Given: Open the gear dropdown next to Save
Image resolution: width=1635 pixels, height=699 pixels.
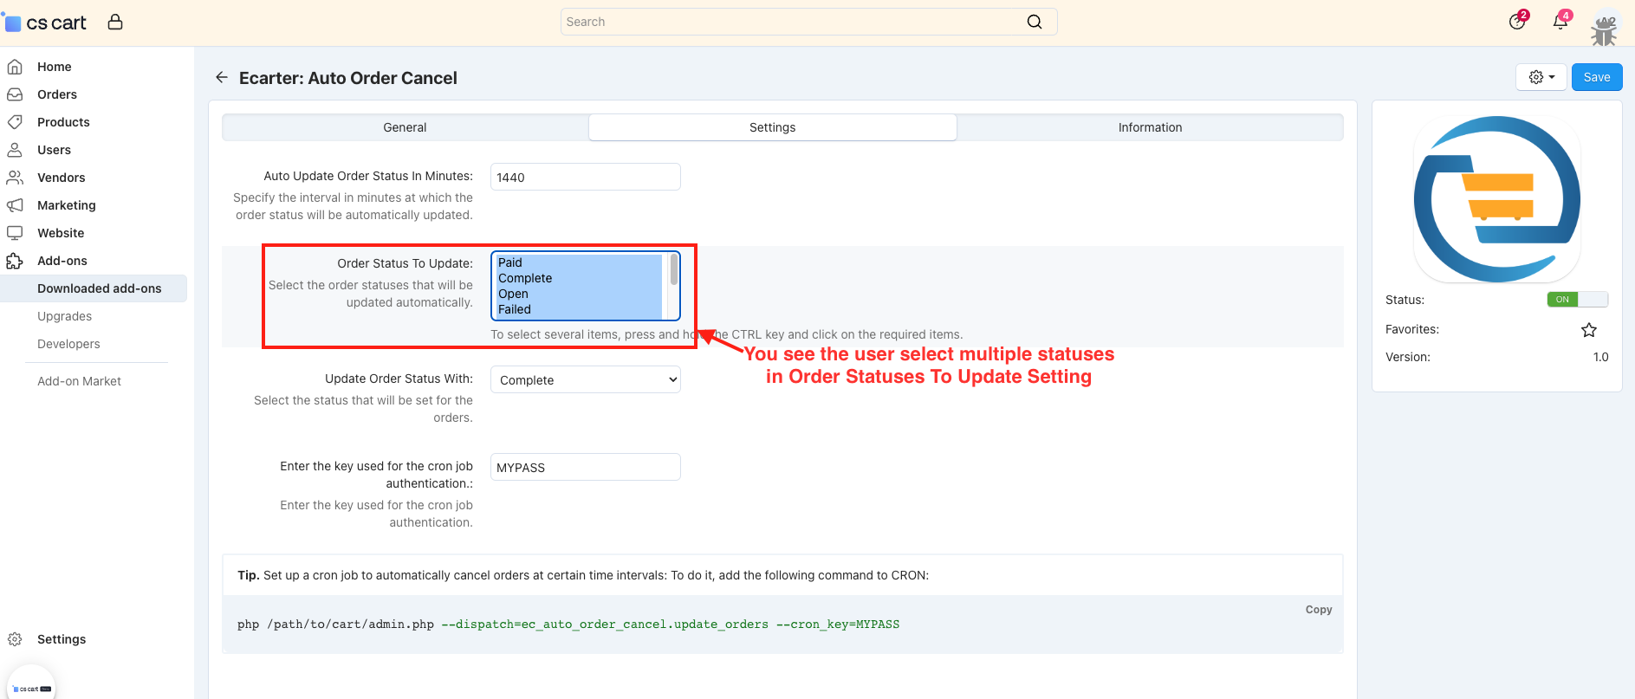Looking at the screenshot, I should [x=1541, y=77].
